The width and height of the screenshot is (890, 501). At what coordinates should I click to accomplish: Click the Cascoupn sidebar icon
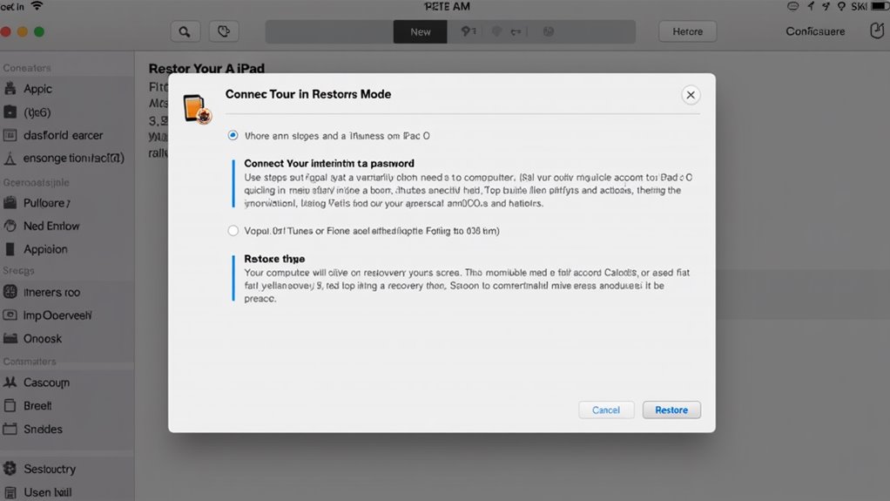[x=10, y=383]
